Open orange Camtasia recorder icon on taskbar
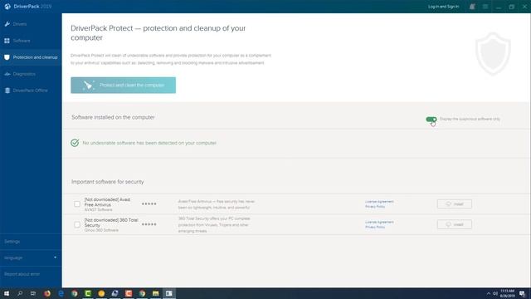The image size is (531, 299). pos(129,293)
